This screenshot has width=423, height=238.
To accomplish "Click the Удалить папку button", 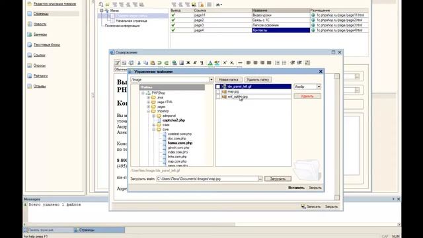I will tap(258, 79).
